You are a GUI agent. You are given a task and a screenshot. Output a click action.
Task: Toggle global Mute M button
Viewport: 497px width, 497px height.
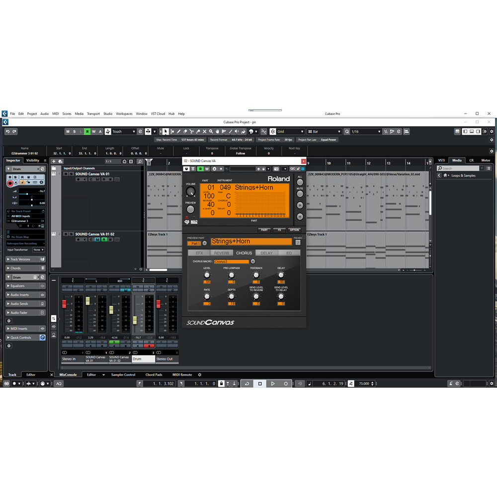coord(68,132)
